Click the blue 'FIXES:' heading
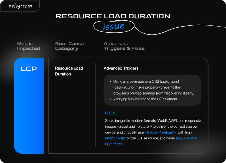This screenshot has width=226, height=163. [111, 113]
